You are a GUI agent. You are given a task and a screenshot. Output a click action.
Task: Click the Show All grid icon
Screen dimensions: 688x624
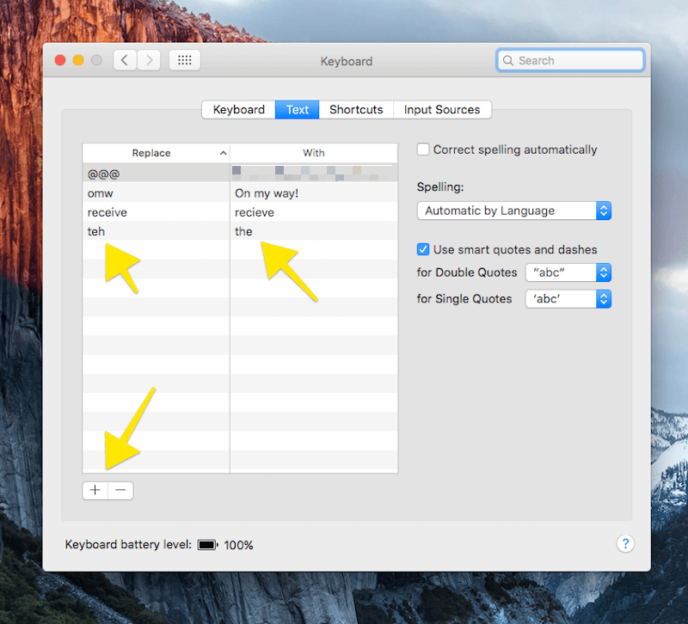(184, 60)
